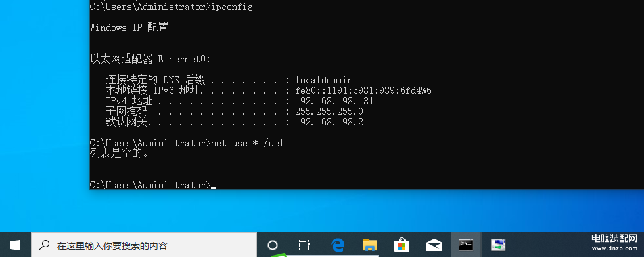This screenshot has height=257, width=644.
Task: Click the '以太网适配器 Ethernet0:' line
Action: [x=150, y=59]
